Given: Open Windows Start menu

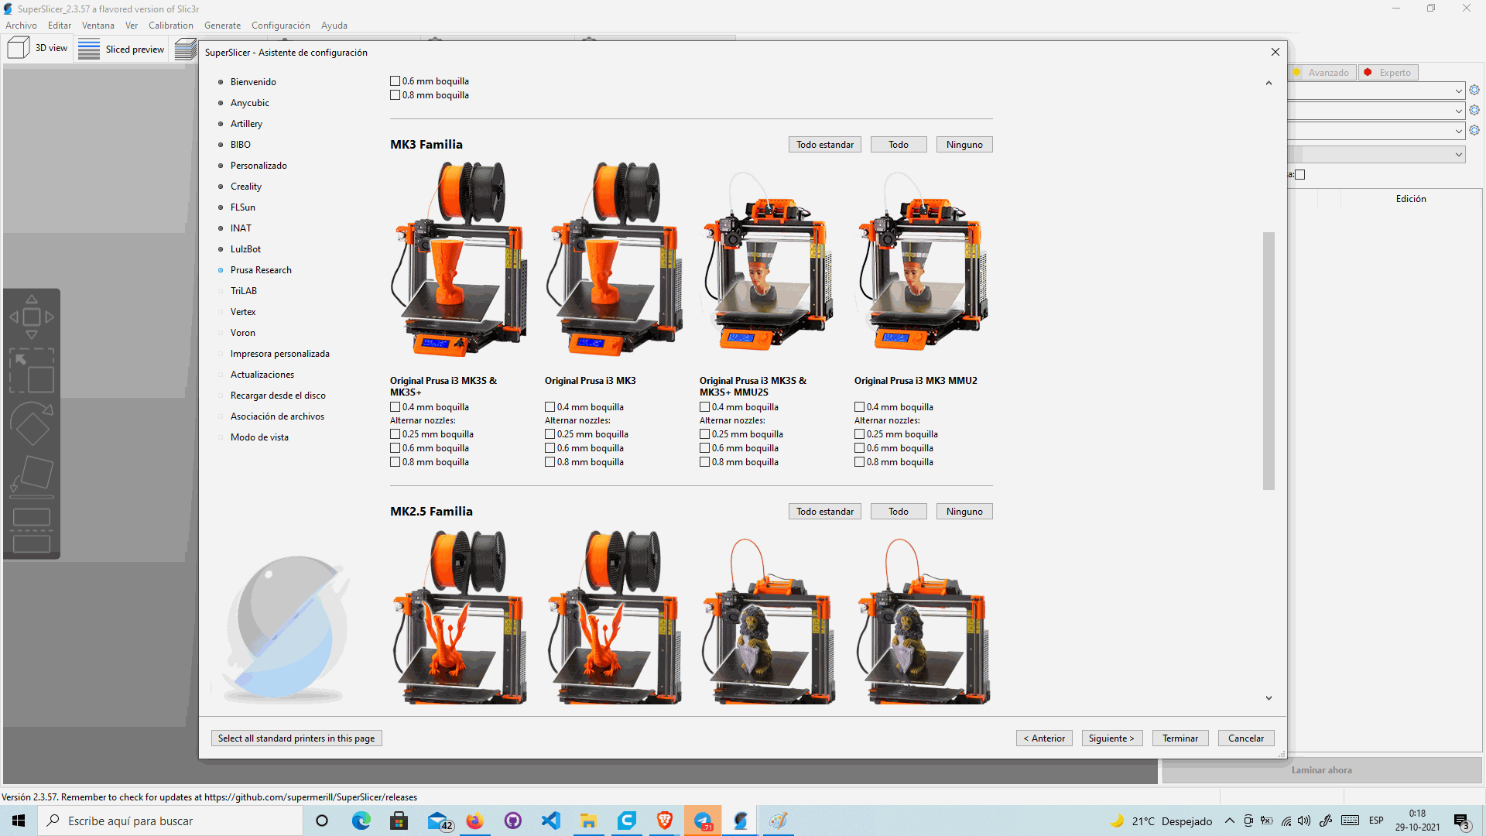Looking at the screenshot, I should pos(19,821).
